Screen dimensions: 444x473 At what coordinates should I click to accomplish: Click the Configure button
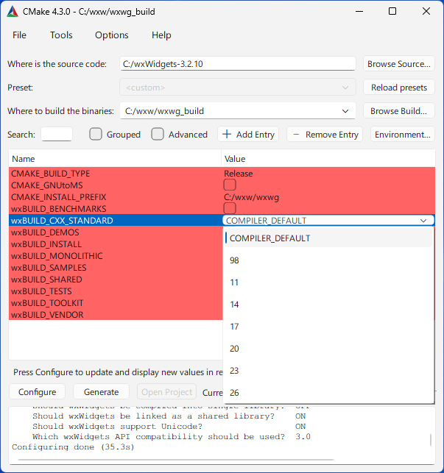tap(37, 391)
